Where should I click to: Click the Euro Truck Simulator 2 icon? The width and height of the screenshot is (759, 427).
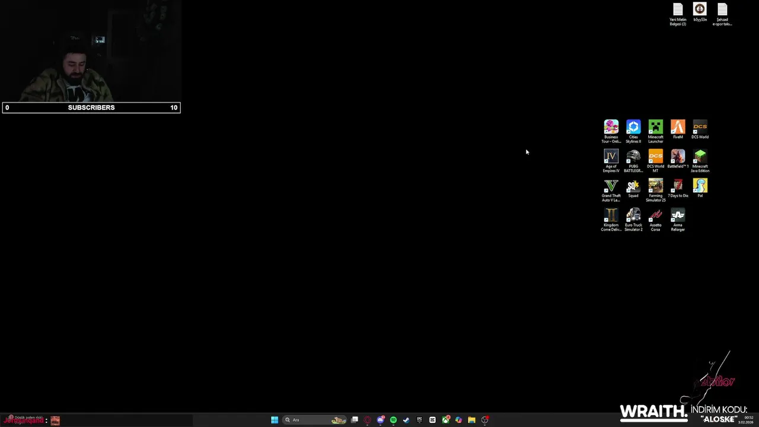coord(633,219)
